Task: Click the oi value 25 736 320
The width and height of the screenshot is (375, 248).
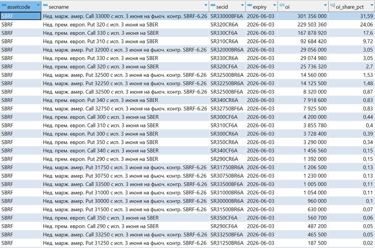Action: coord(313,66)
